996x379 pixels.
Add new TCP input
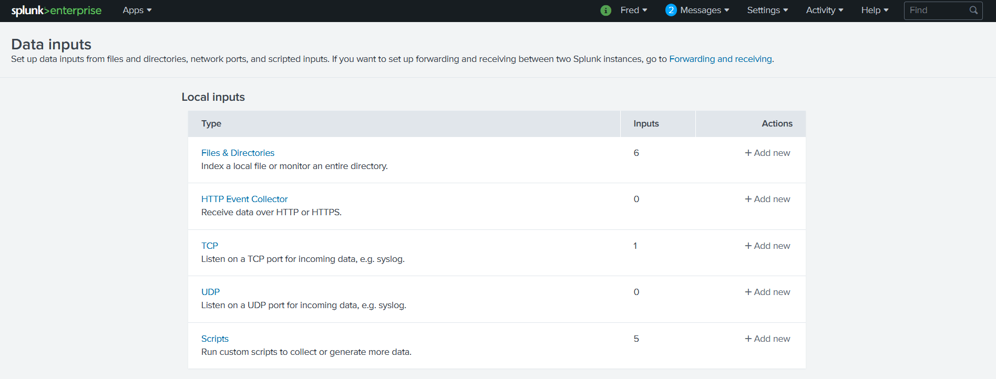click(767, 246)
